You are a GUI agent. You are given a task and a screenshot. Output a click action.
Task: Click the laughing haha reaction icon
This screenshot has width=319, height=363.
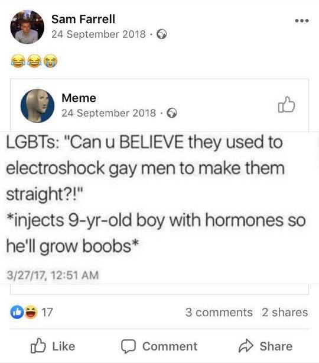[31, 312]
